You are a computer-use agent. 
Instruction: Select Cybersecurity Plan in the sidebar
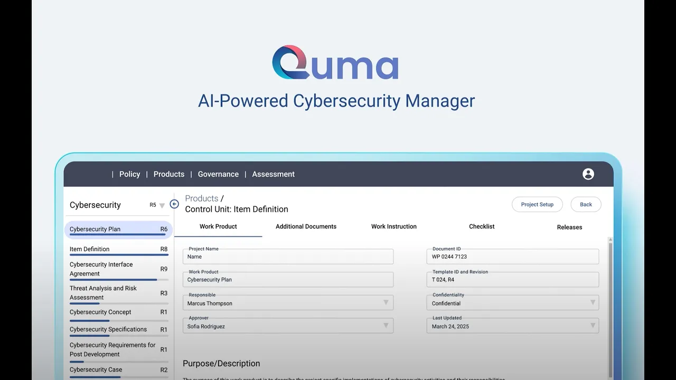coord(119,230)
